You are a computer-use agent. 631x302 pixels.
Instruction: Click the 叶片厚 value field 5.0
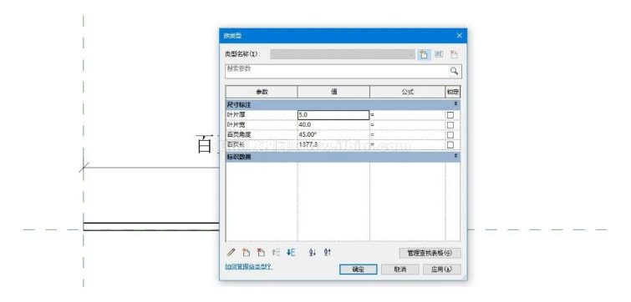click(333, 115)
